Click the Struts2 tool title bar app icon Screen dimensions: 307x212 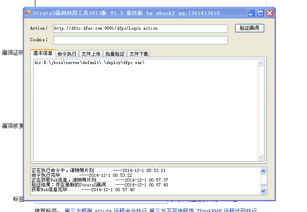28,13
